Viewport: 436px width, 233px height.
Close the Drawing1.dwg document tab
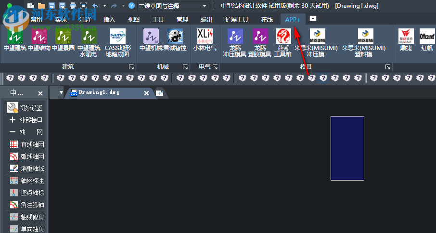147,93
